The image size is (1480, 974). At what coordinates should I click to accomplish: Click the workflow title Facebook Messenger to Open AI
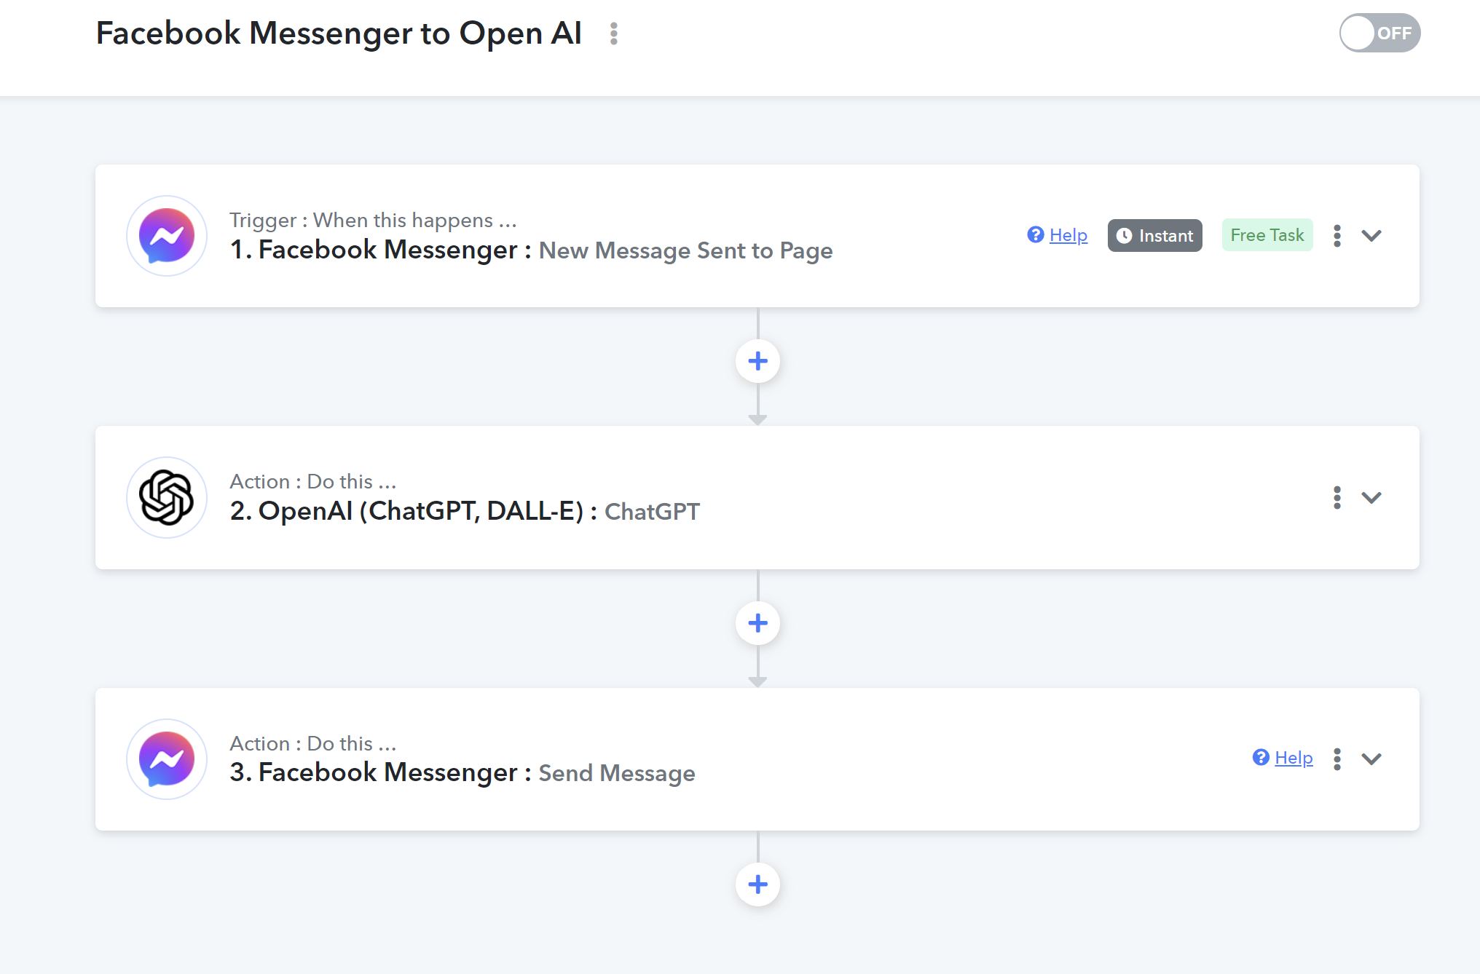click(x=339, y=33)
